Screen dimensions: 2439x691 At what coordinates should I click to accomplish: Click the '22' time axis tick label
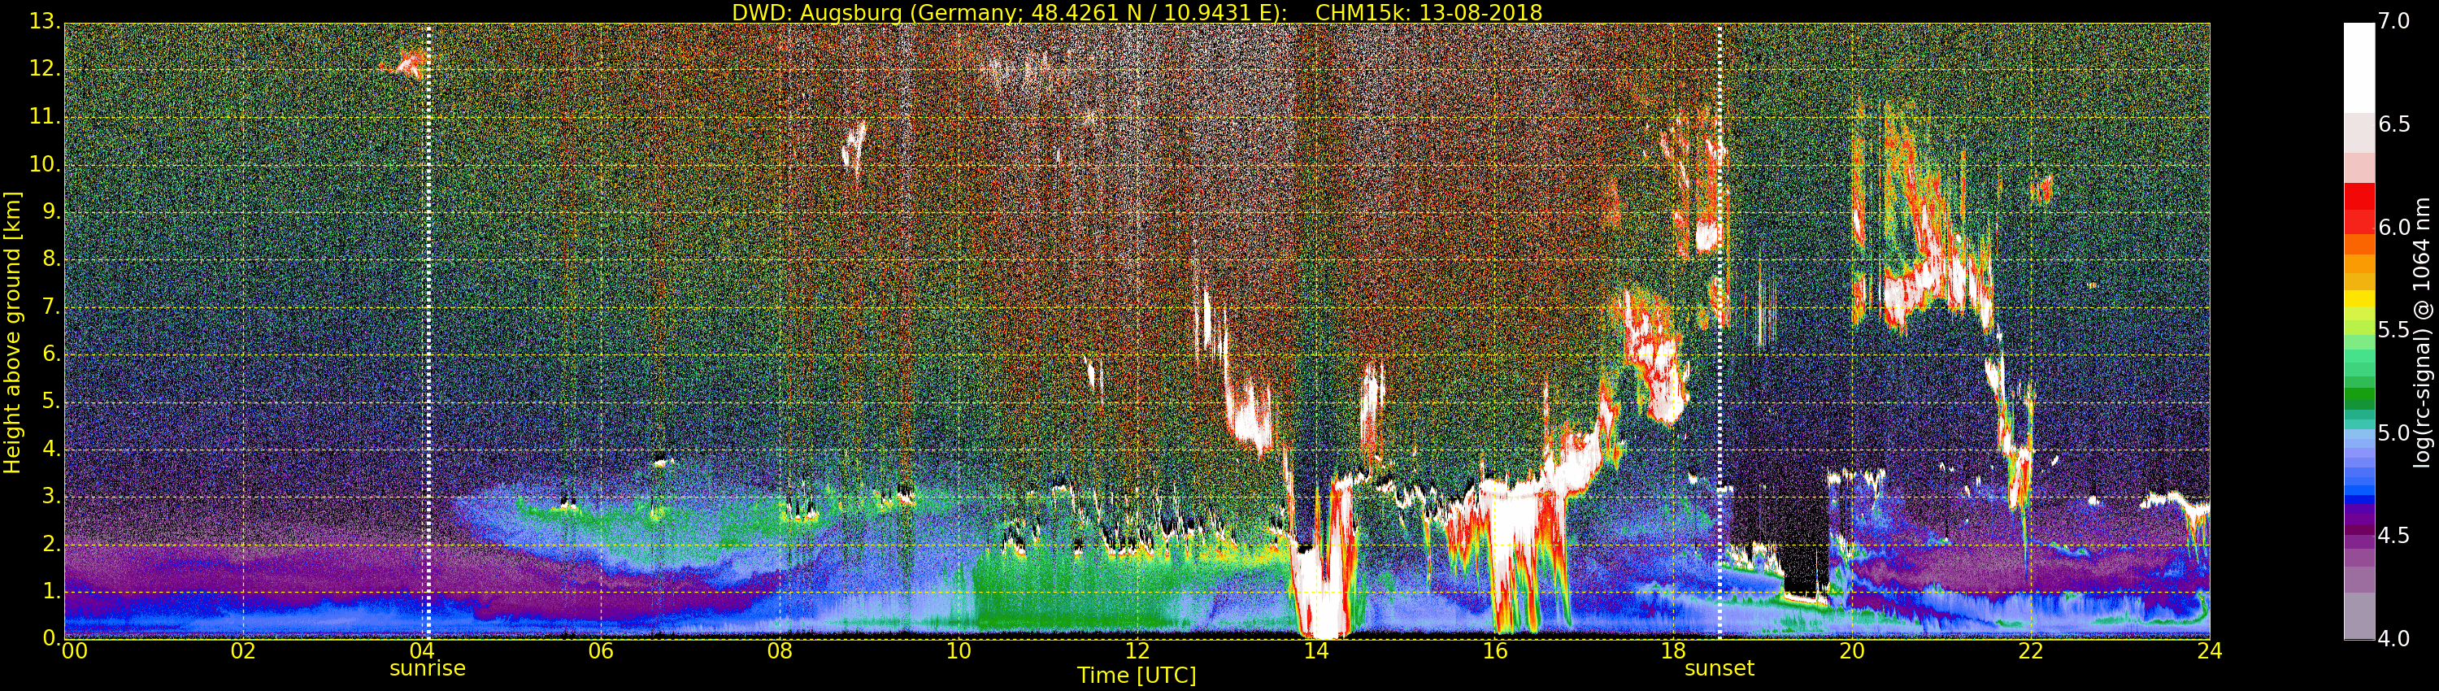[2031, 651]
